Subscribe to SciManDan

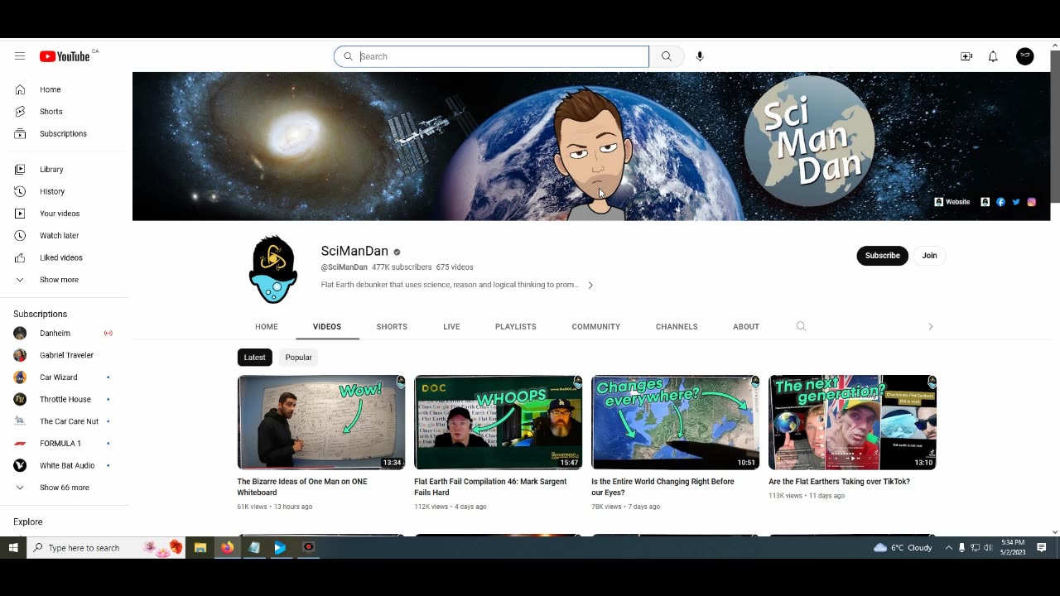(883, 256)
